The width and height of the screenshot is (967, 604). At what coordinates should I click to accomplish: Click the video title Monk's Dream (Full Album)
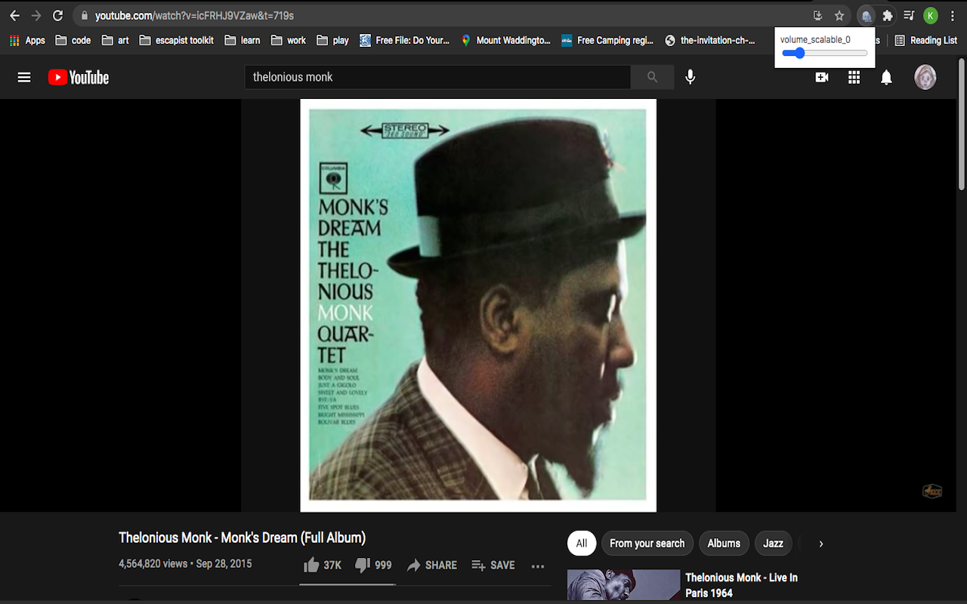point(242,538)
